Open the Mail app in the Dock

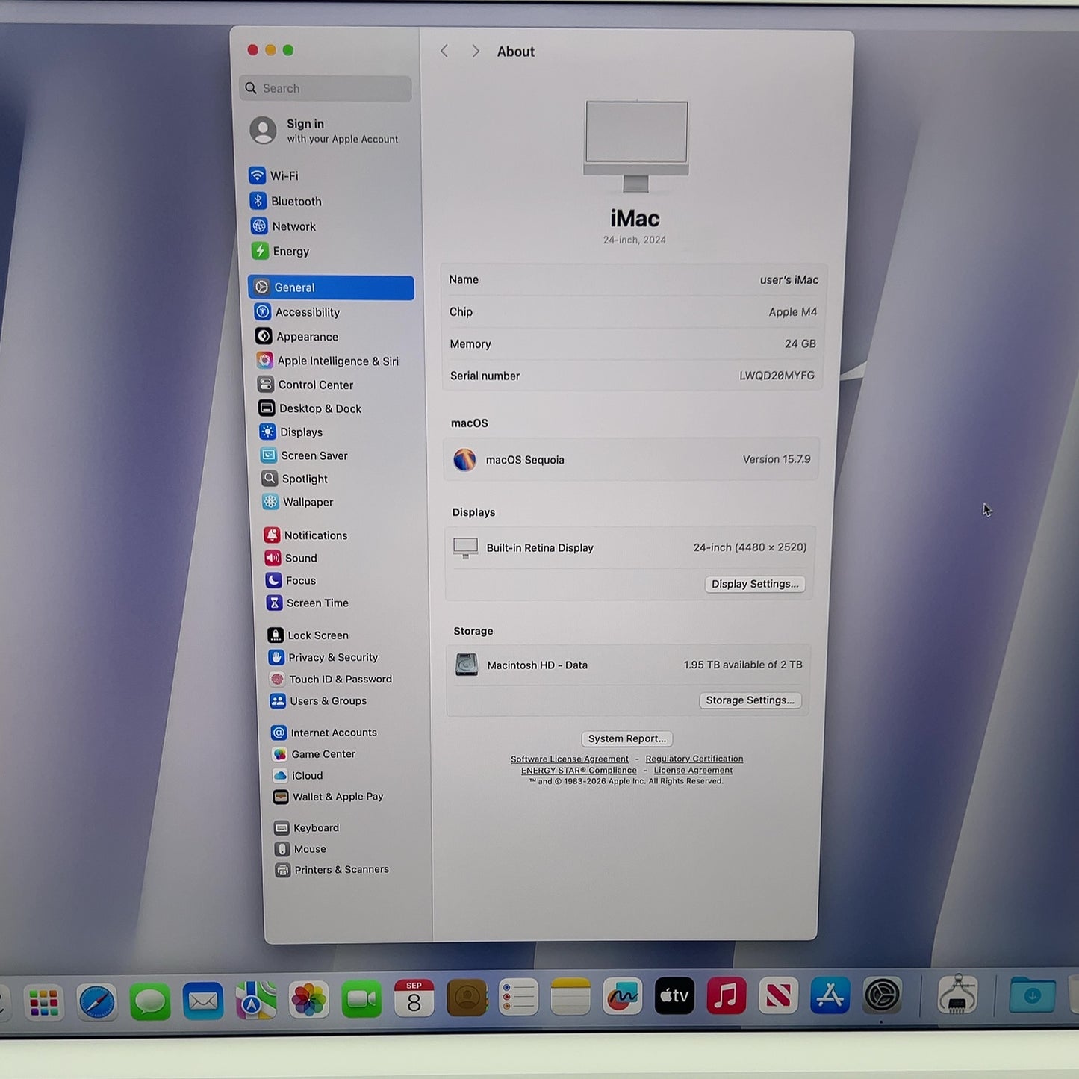pyautogui.click(x=203, y=1001)
